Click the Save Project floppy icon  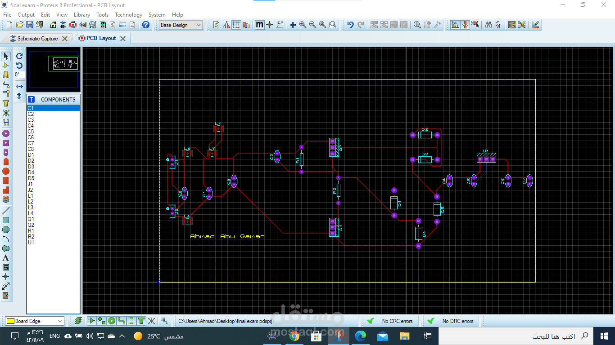click(x=29, y=25)
